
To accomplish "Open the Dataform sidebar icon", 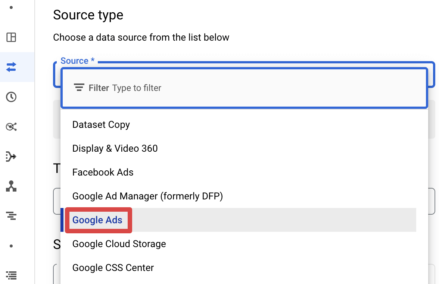I will (11, 157).
